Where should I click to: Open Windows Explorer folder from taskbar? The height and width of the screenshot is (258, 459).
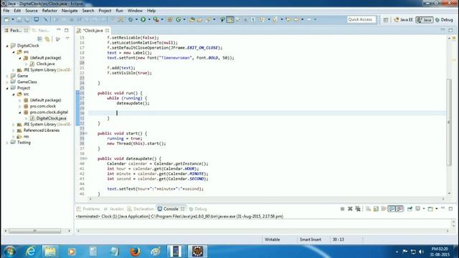(50, 252)
